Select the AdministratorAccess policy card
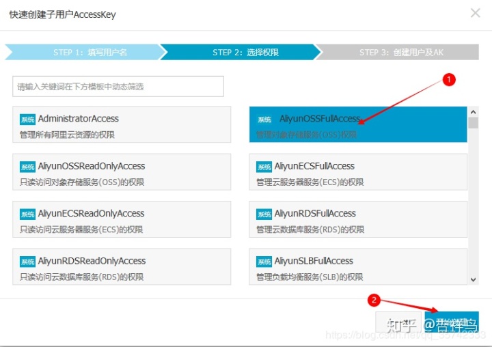Screen dimensions: 492x347 122,124
